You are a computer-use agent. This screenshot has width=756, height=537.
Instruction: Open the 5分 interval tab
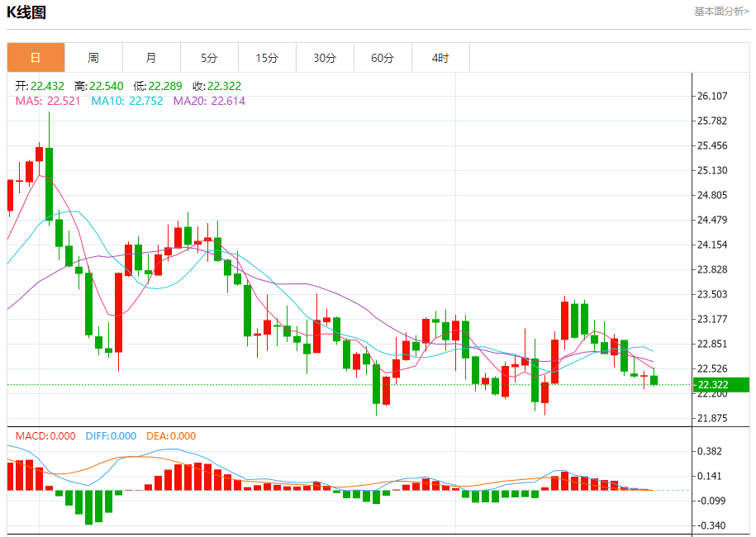pyautogui.click(x=209, y=58)
